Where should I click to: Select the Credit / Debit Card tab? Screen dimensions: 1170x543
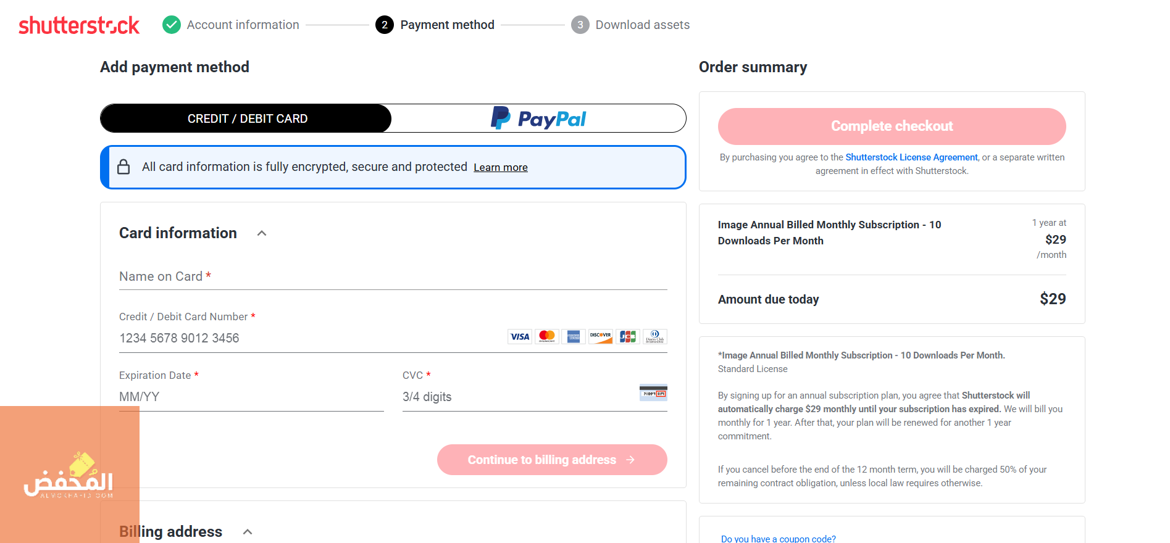point(246,118)
